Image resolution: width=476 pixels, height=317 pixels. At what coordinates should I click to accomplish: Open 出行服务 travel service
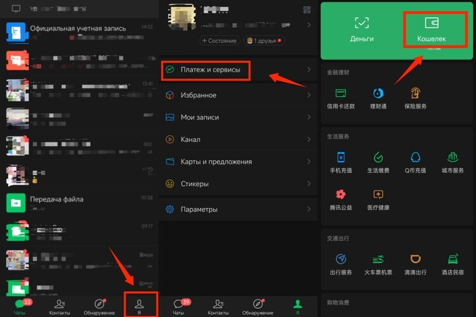point(341,264)
